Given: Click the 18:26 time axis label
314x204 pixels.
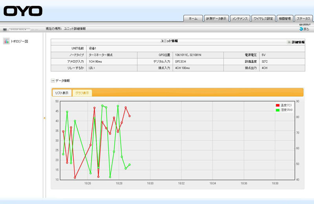Looking at the screenshot, I should 88,183.
